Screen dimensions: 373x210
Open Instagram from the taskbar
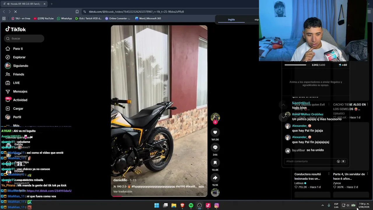[x=217, y=205]
